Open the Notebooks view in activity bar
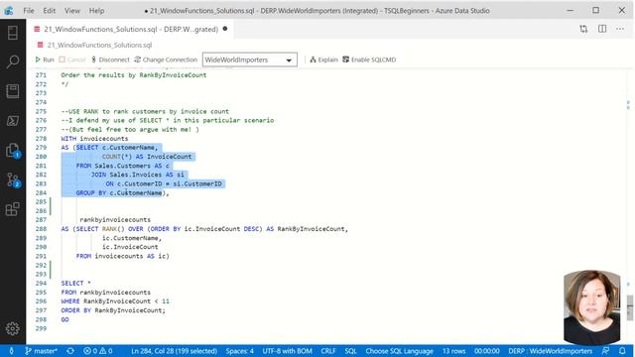Viewport: 635px width, 357px height. point(13,91)
